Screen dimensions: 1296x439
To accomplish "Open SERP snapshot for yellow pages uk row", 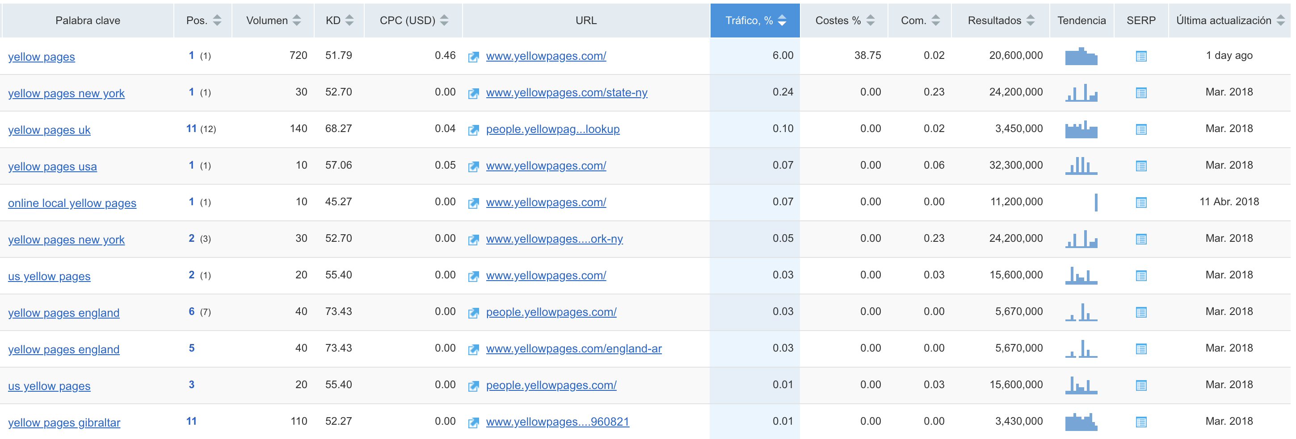I will tap(1140, 129).
